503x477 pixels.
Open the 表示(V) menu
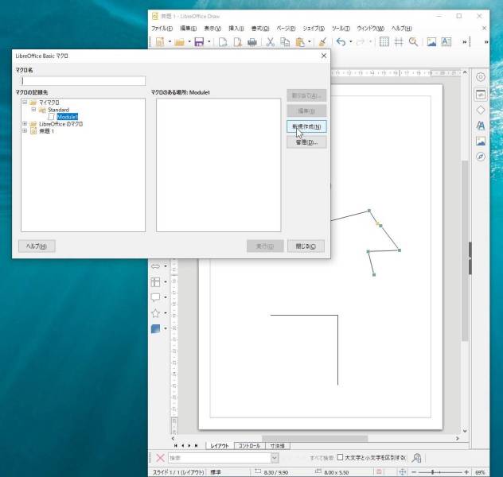[213, 29]
